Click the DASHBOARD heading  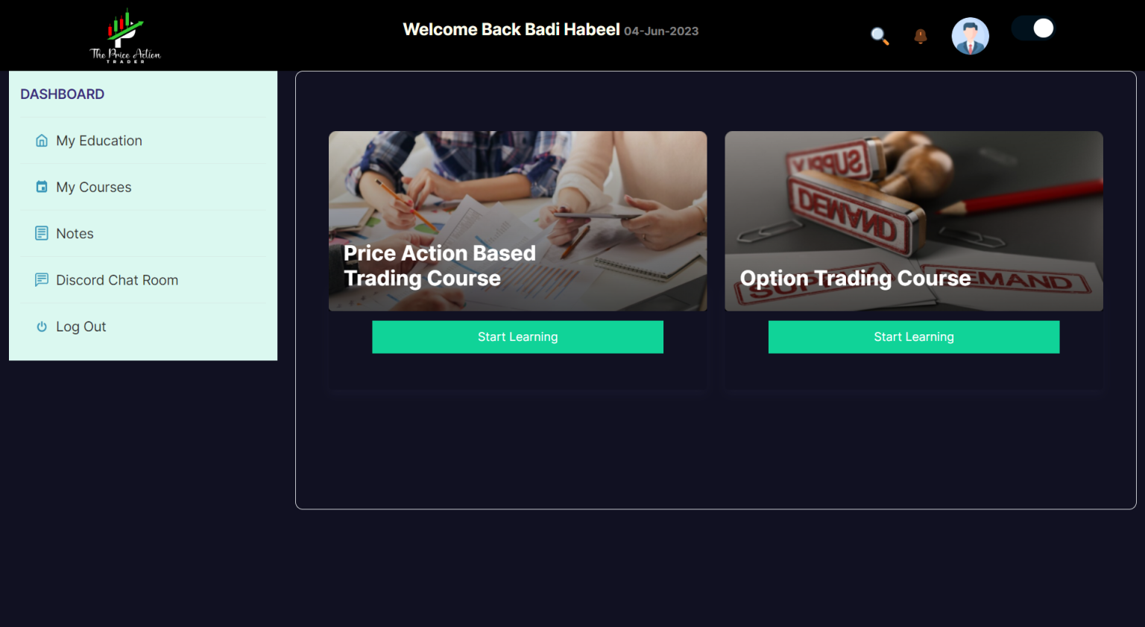pyautogui.click(x=63, y=95)
